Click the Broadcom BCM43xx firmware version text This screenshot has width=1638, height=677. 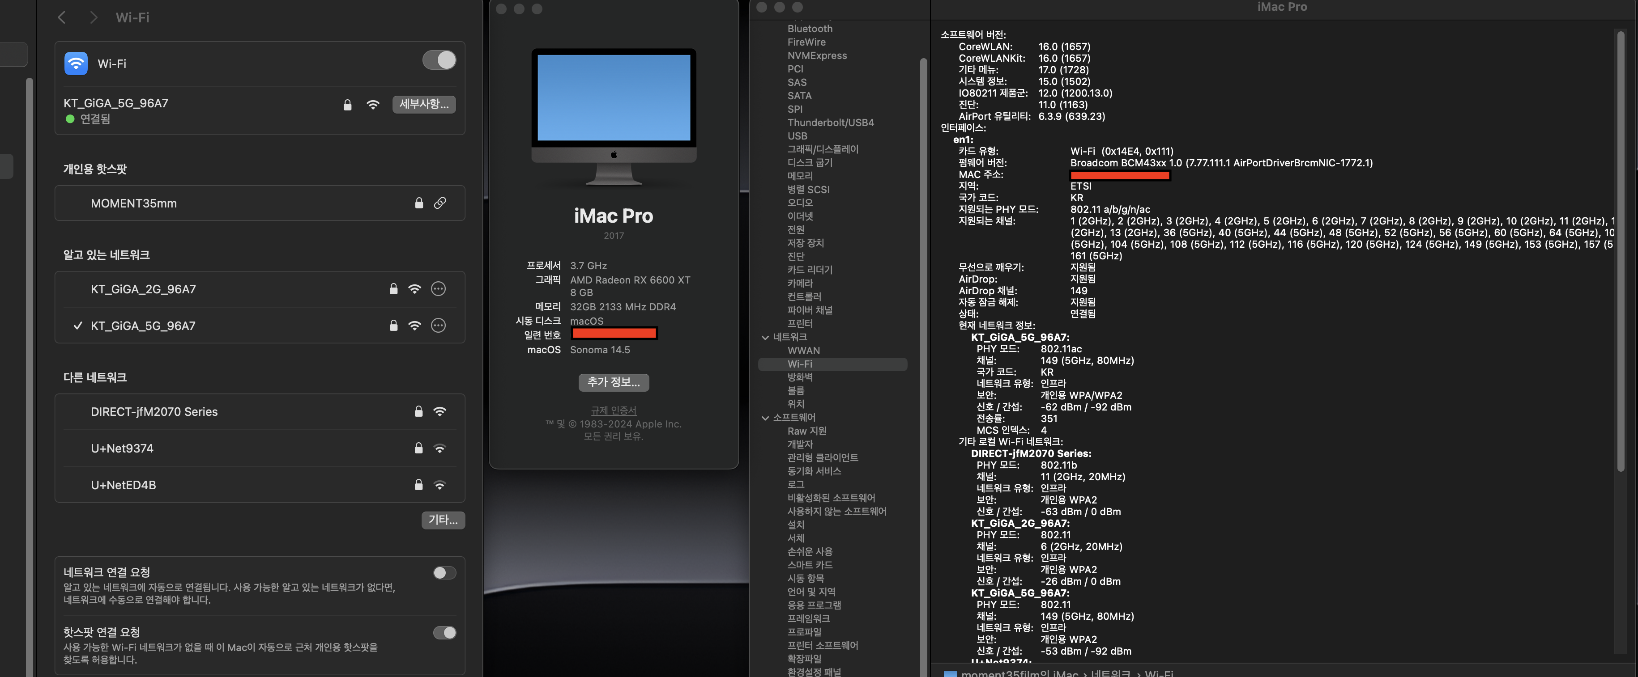point(1221,163)
